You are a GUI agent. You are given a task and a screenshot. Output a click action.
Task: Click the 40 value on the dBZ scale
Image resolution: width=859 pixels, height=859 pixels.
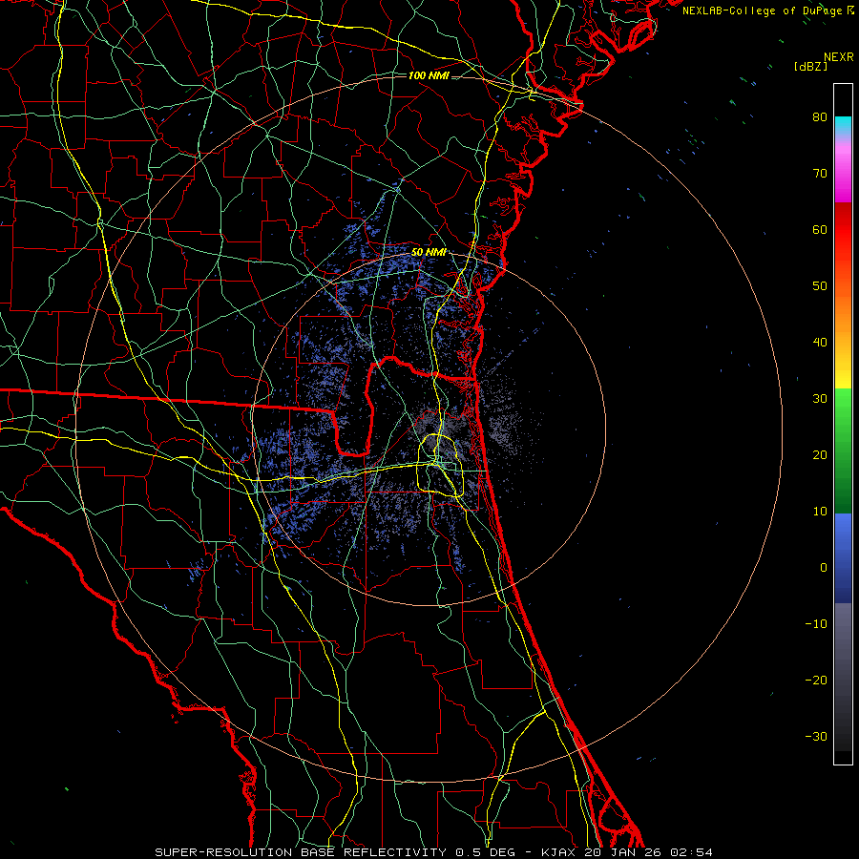(820, 343)
